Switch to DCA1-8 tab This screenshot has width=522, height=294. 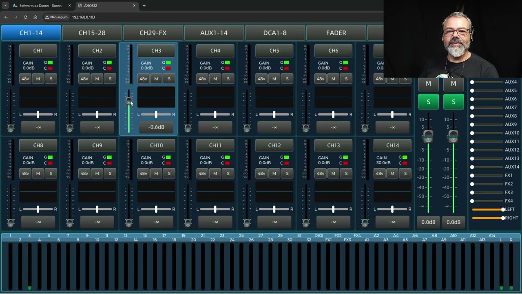(x=275, y=33)
